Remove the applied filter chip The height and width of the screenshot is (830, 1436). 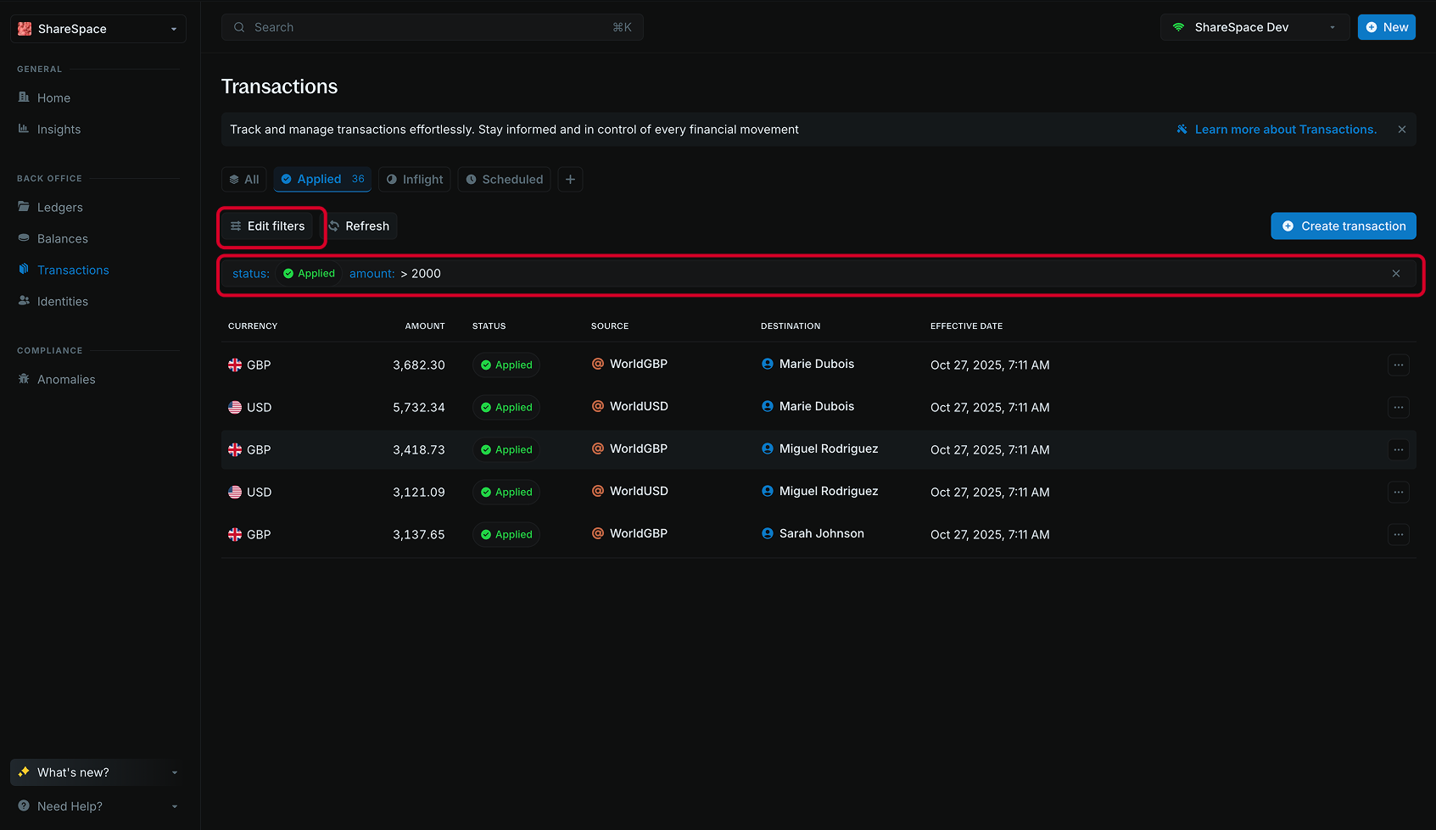pyautogui.click(x=1395, y=273)
